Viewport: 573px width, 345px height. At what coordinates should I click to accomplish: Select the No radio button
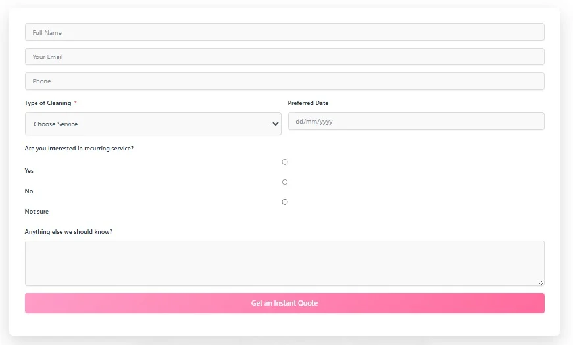tap(285, 182)
